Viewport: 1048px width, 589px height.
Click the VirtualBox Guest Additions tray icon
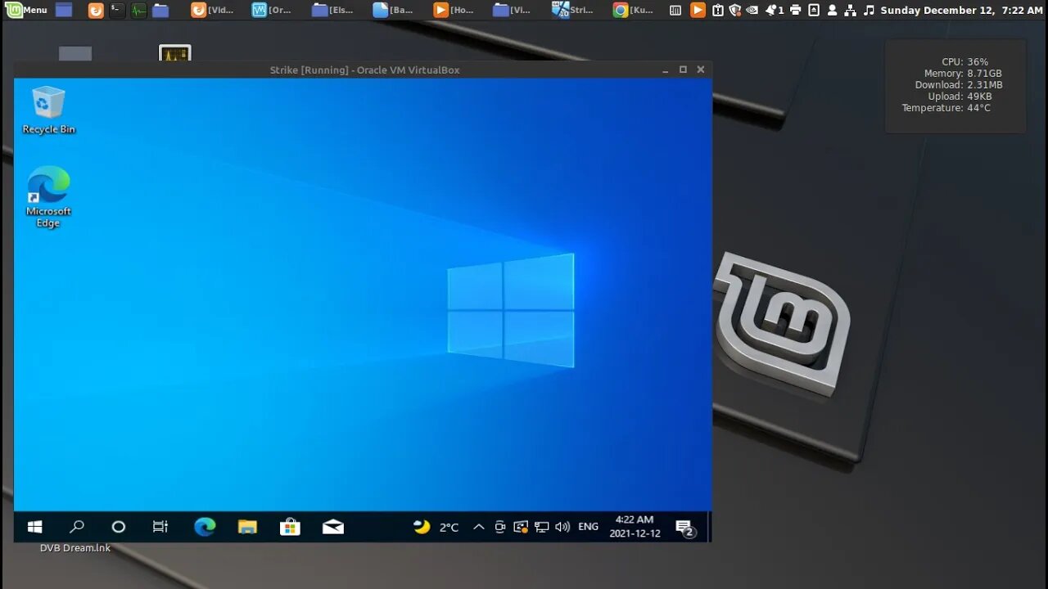pos(521,527)
